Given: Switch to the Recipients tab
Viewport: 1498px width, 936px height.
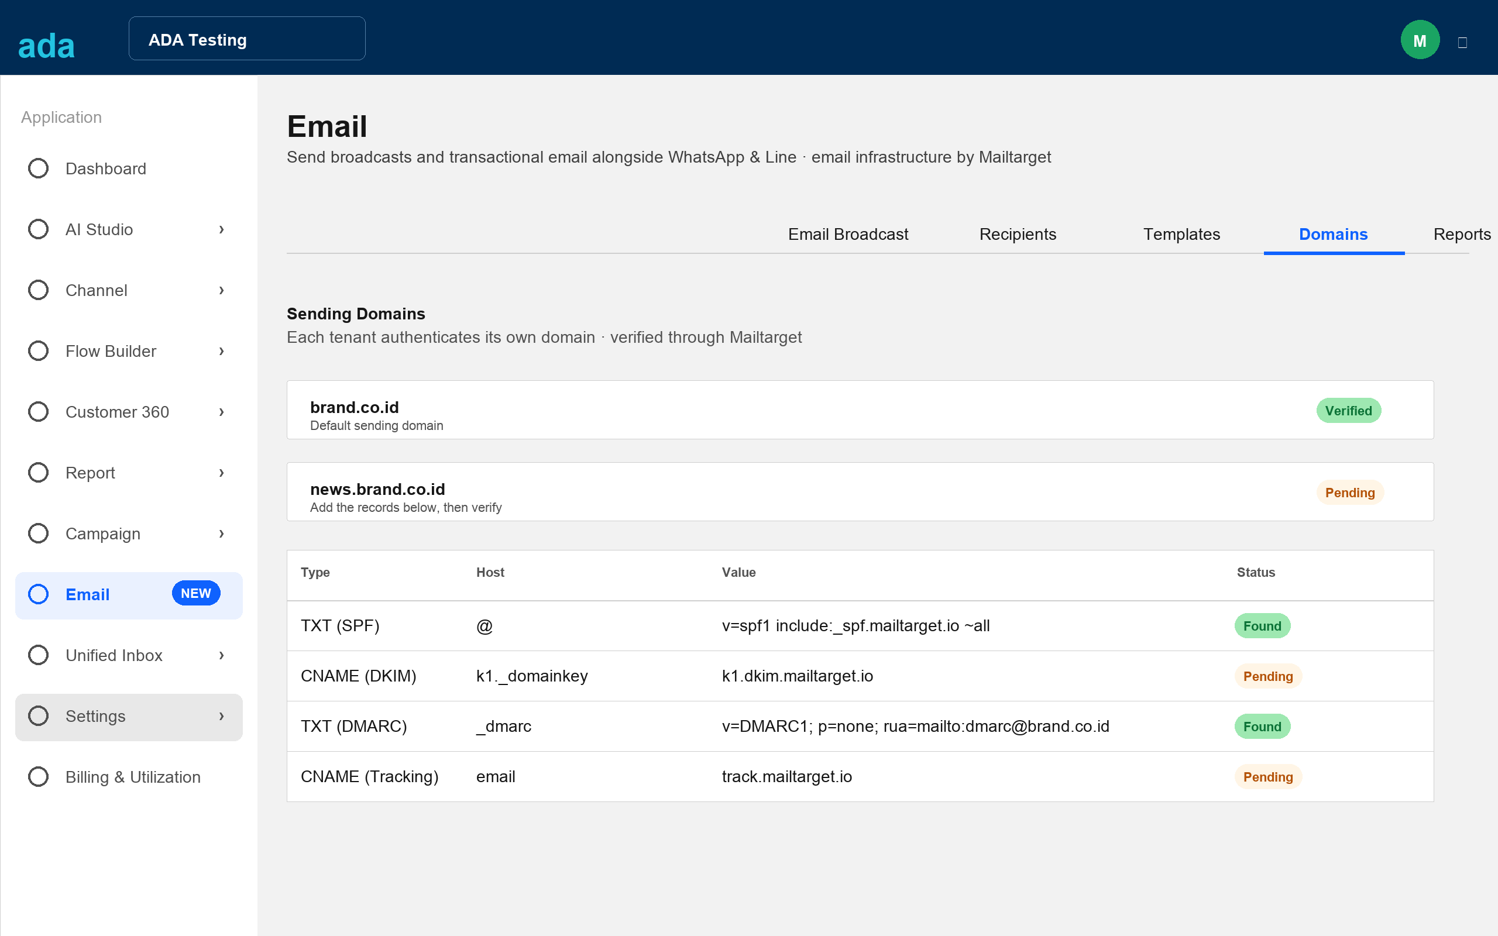Looking at the screenshot, I should (1017, 234).
